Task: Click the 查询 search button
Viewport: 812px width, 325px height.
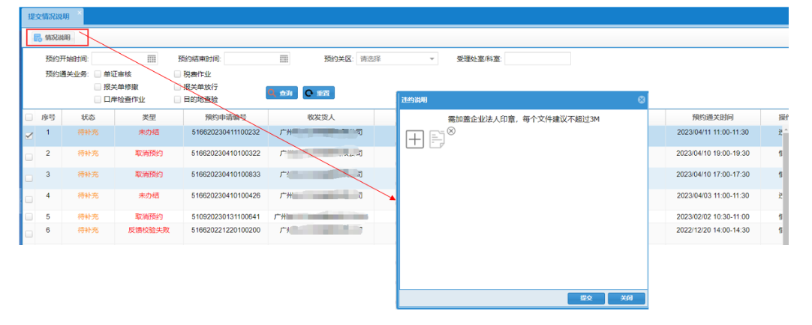Action: pos(281,93)
